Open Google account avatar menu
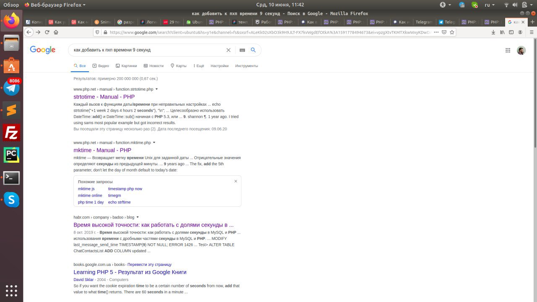Viewport: 537px width, 302px height. tap(521, 50)
